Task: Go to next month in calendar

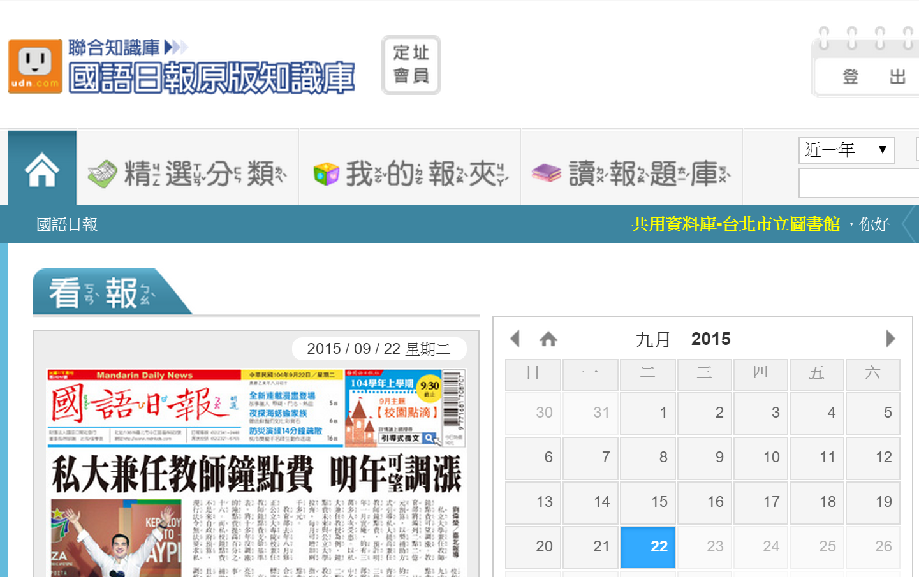Action: point(891,339)
